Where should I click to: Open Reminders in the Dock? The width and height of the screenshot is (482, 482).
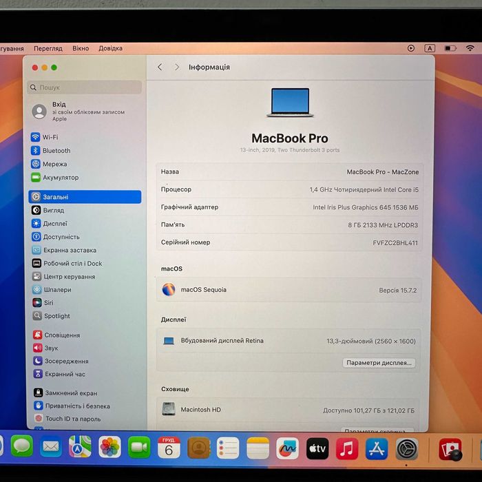coord(228,448)
